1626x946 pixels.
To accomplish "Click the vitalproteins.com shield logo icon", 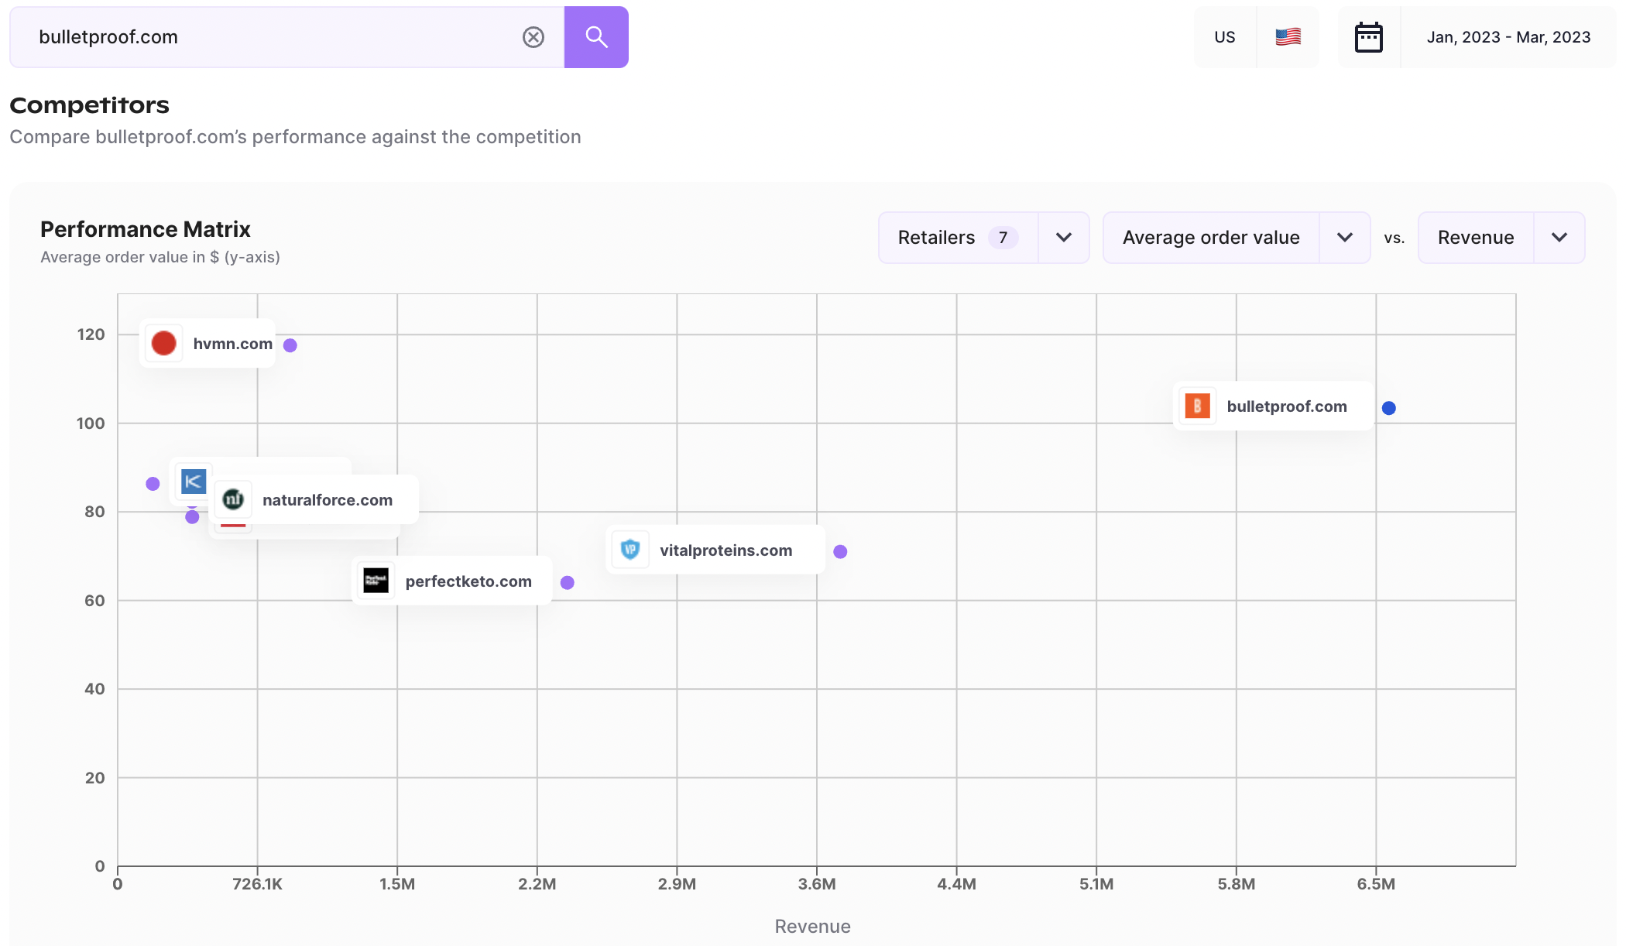I will (x=630, y=550).
